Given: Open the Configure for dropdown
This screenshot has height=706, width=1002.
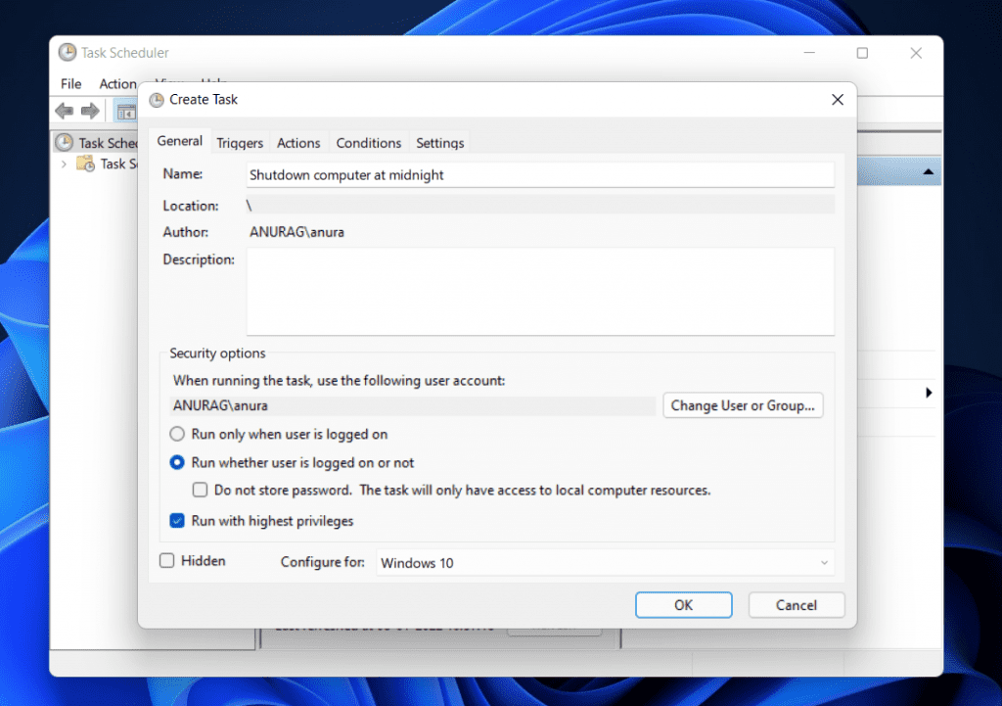Looking at the screenshot, I should click(x=823, y=563).
